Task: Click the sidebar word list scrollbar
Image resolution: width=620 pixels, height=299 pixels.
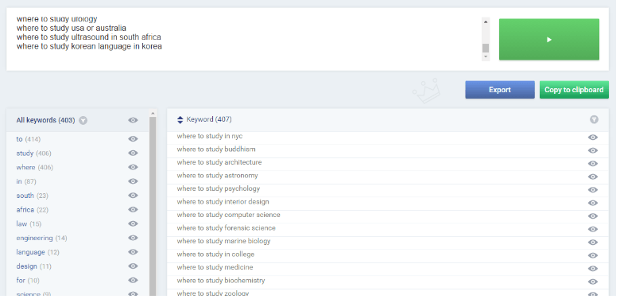Action: pyautogui.click(x=153, y=206)
